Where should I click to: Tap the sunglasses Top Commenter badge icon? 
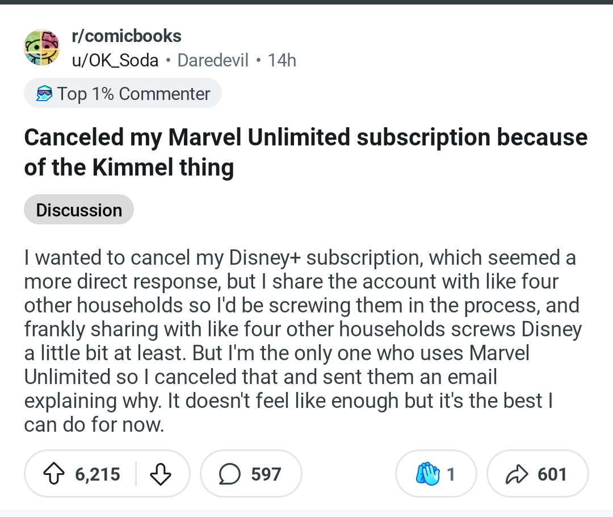[x=44, y=94]
